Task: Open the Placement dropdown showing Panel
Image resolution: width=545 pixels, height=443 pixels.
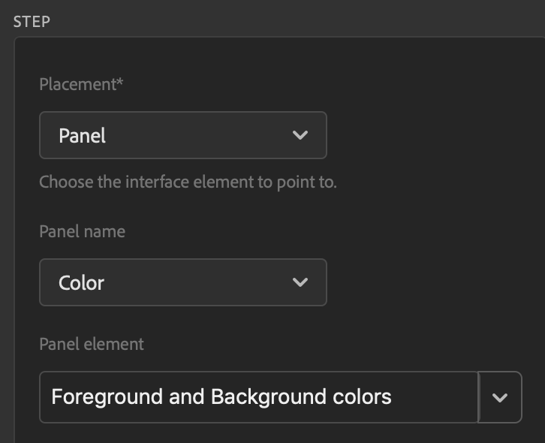Action: click(182, 135)
